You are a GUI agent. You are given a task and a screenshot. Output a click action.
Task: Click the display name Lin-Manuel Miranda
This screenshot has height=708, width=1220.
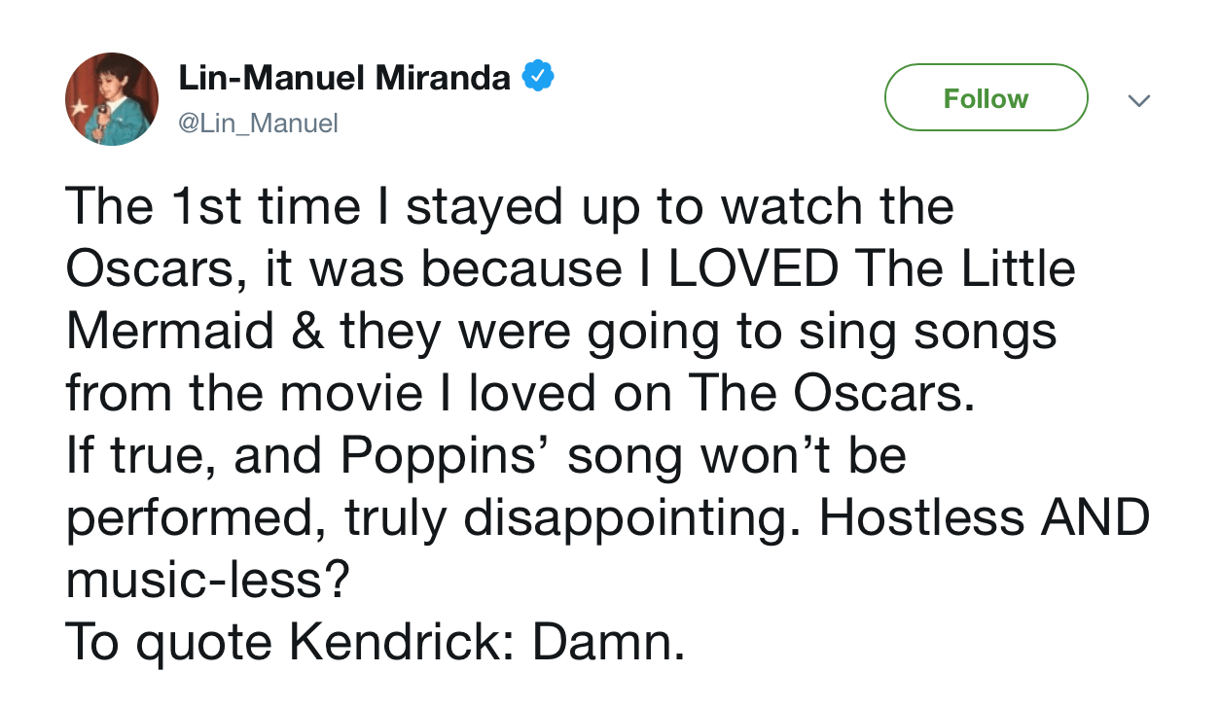(344, 78)
